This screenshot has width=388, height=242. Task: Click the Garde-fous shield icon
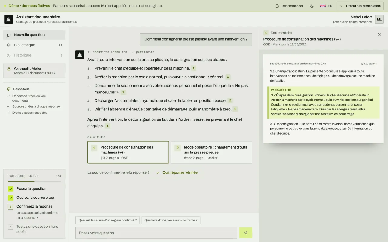click(x=9, y=89)
